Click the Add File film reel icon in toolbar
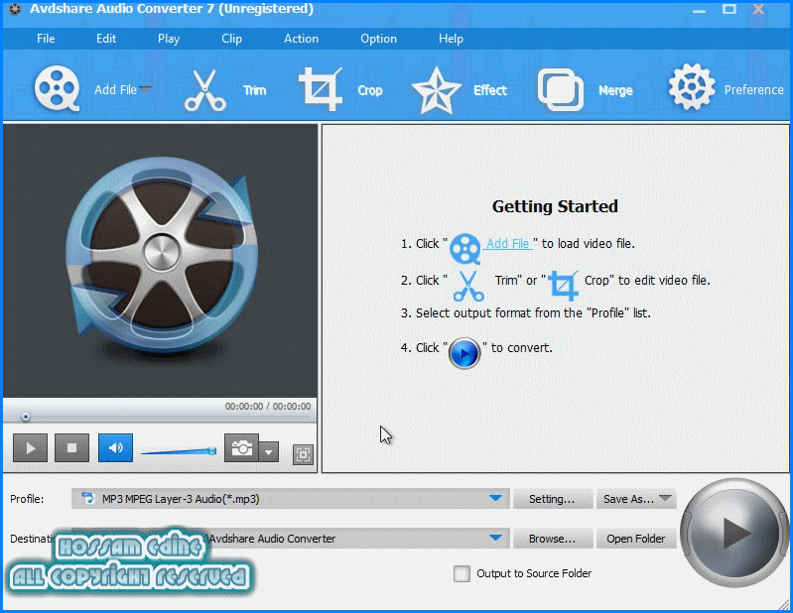The width and height of the screenshot is (793, 613). tap(57, 88)
